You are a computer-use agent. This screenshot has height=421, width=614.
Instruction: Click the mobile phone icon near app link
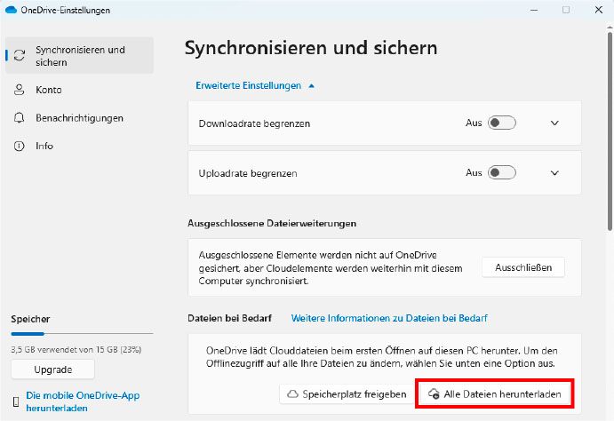pyautogui.click(x=16, y=401)
